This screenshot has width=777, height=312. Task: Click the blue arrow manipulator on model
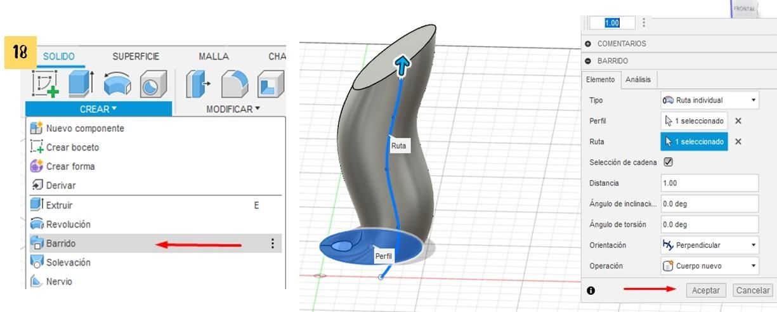coord(402,67)
